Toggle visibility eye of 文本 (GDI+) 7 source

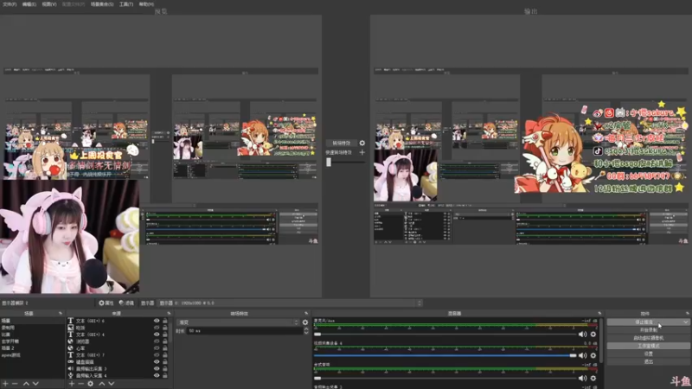[157, 355]
